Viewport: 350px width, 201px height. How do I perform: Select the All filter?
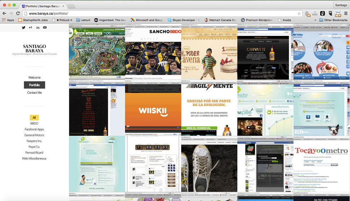tap(34, 118)
